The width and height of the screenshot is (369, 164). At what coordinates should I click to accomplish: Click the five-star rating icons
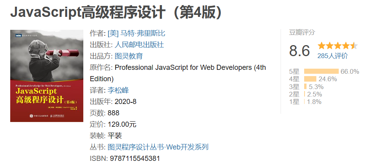pyautogui.click(x=338, y=46)
